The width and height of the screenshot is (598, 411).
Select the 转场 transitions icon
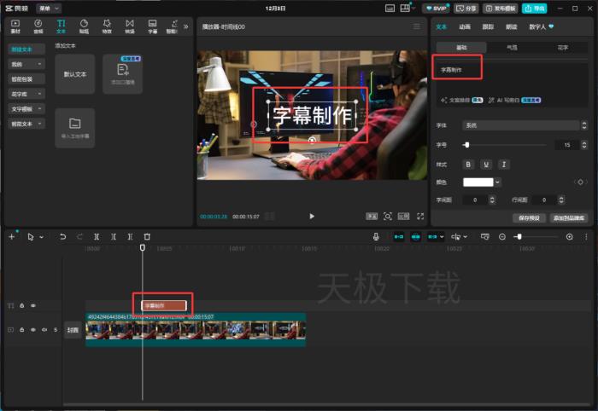pos(129,26)
